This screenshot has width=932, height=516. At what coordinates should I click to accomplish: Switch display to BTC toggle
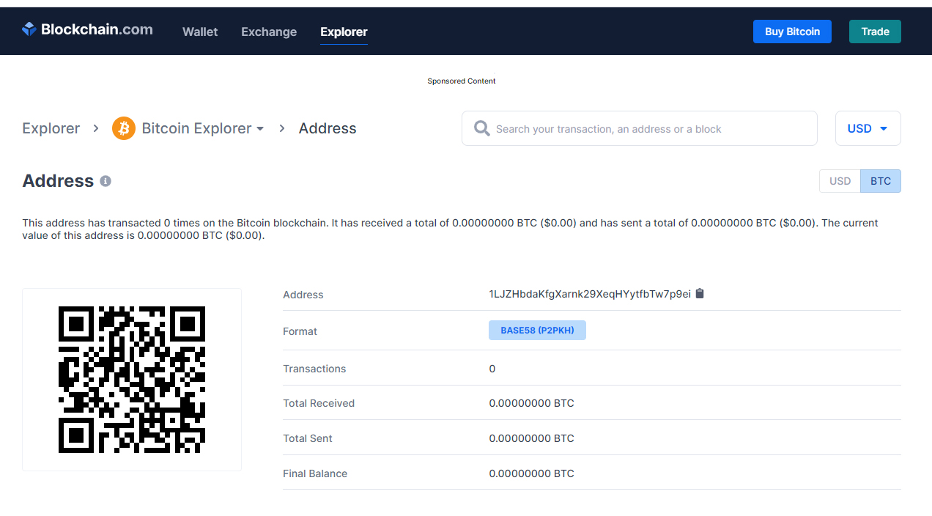[x=881, y=181]
